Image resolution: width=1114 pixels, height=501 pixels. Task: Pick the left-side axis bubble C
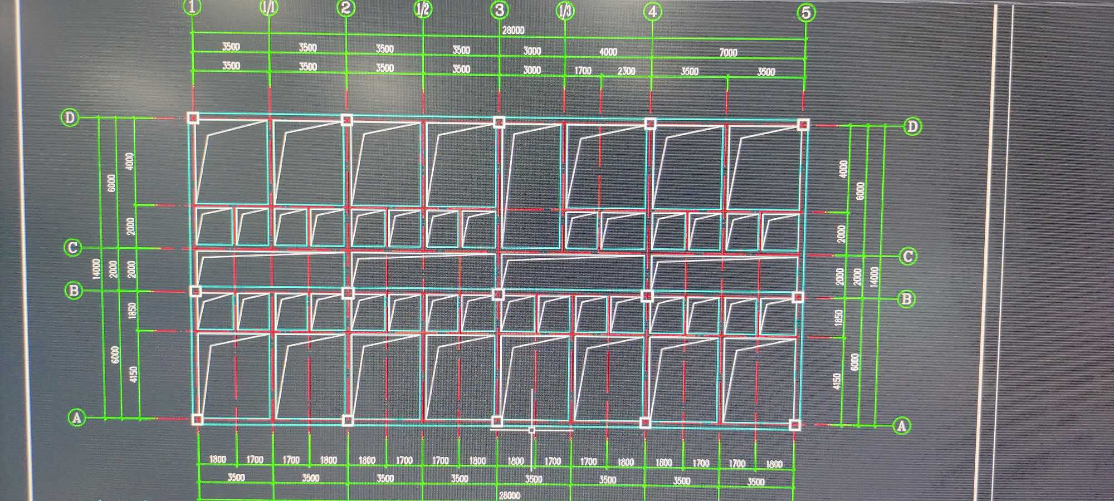click(x=72, y=247)
